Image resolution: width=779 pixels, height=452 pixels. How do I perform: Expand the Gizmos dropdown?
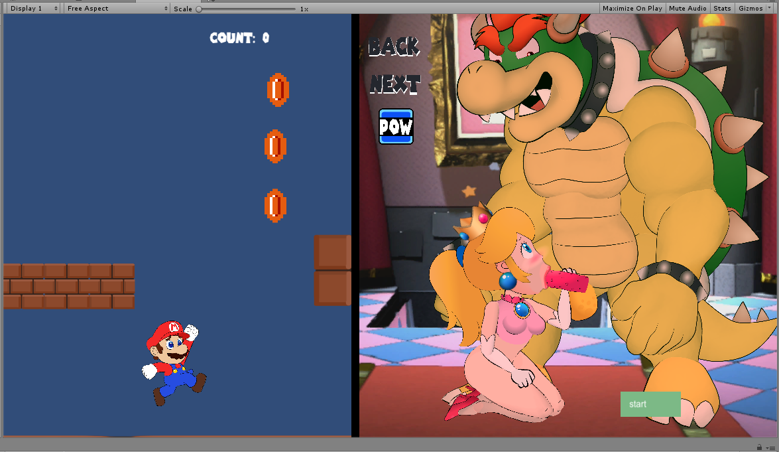point(754,9)
